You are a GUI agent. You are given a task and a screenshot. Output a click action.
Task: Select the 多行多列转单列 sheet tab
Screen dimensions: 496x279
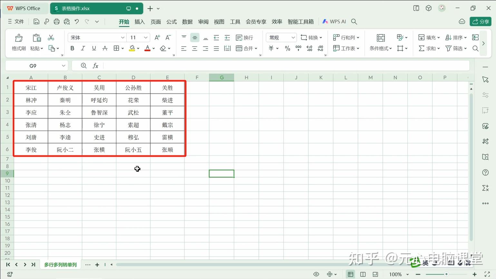click(60, 265)
